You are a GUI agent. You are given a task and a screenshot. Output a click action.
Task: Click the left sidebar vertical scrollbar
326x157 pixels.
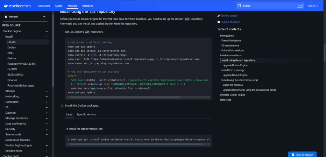pos(53,50)
